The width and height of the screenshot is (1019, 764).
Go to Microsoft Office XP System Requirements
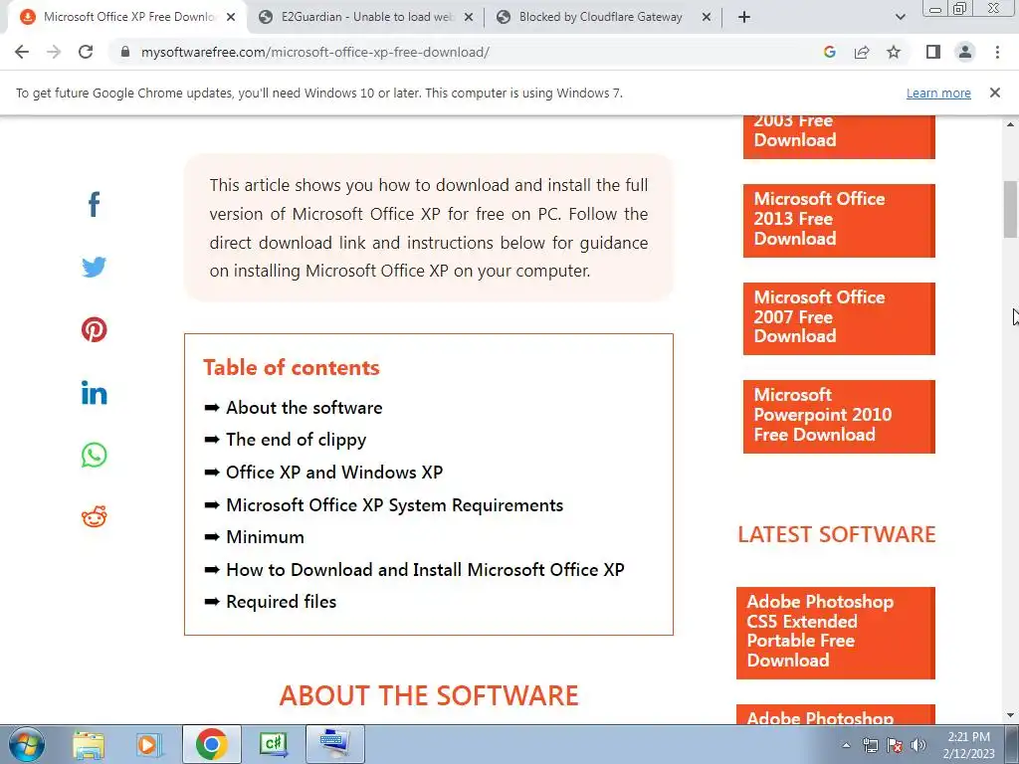(x=394, y=505)
